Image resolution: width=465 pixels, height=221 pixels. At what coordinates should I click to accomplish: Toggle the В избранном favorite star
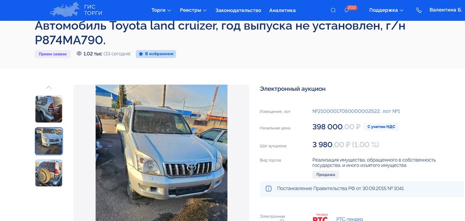(x=156, y=54)
